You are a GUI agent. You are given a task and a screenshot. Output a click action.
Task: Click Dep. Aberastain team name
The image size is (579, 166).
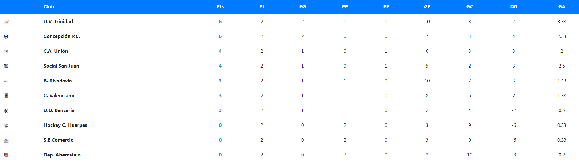(x=62, y=155)
